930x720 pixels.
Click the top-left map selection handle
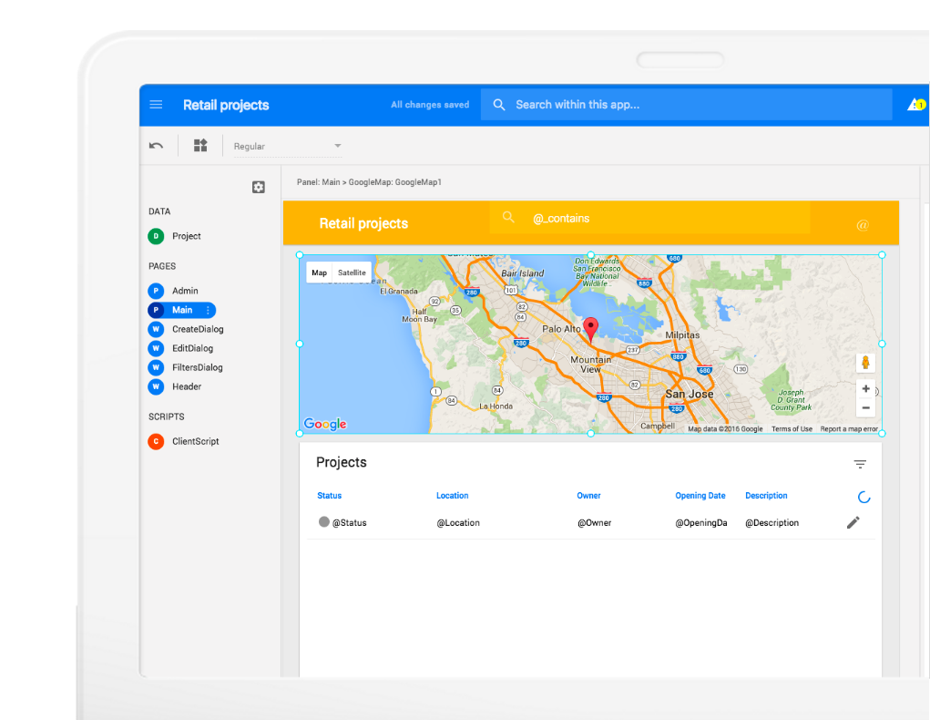tap(300, 254)
